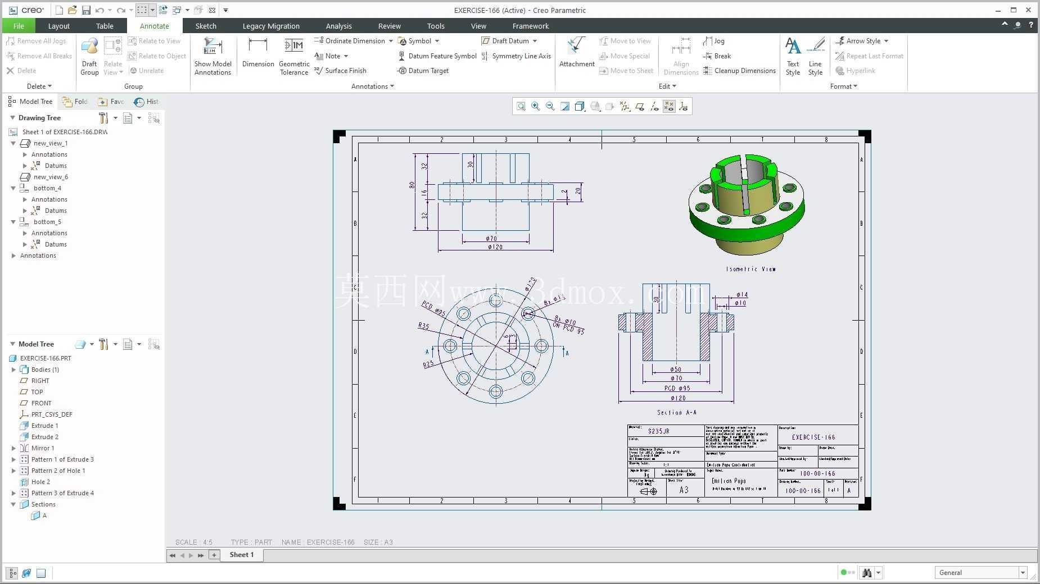Click the Jog tool

(x=714, y=41)
